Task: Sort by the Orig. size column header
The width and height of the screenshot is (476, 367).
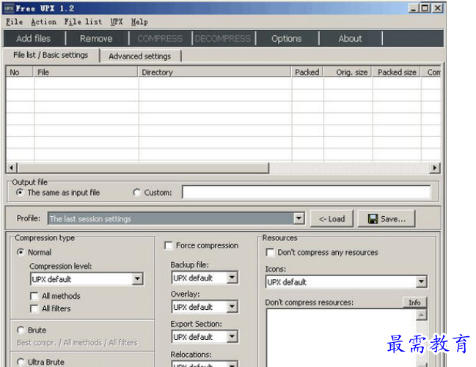Action: click(348, 73)
